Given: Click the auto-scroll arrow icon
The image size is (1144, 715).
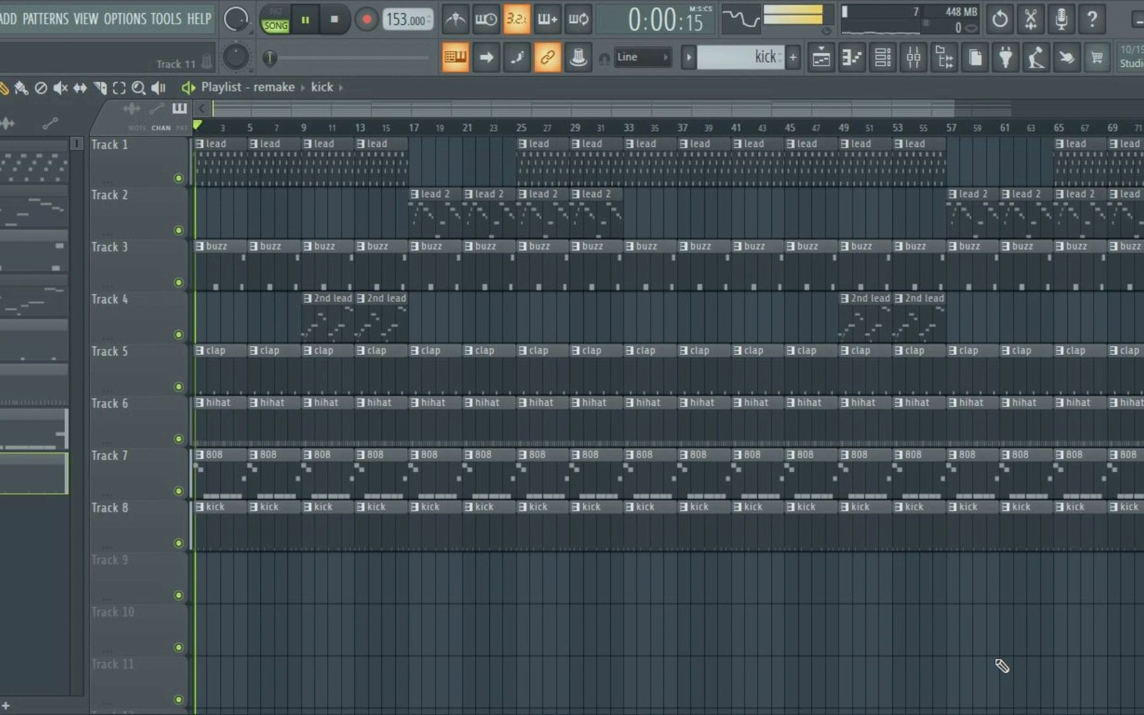Looking at the screenshot, I should pos(487,58).
